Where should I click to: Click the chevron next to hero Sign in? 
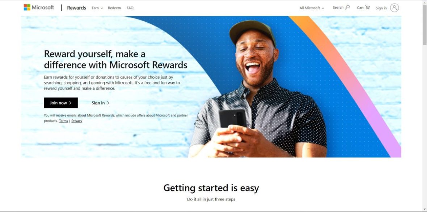point(108,103)
